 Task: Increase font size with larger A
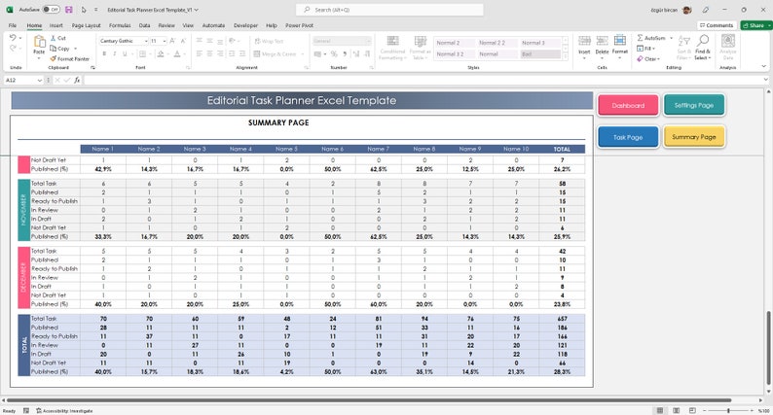172,41
